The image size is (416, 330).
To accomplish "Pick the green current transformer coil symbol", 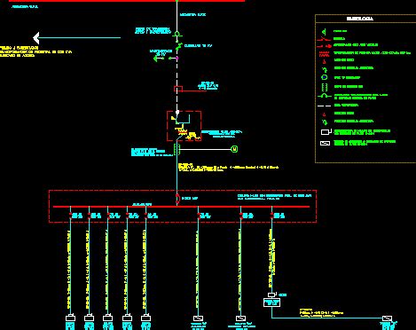I will pyautogui.click(x=177, y=149).
